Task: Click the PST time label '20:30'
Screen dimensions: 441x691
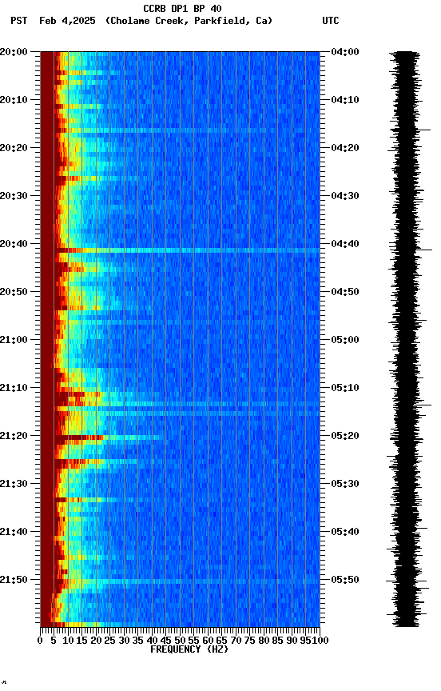Action: point(14,196)
